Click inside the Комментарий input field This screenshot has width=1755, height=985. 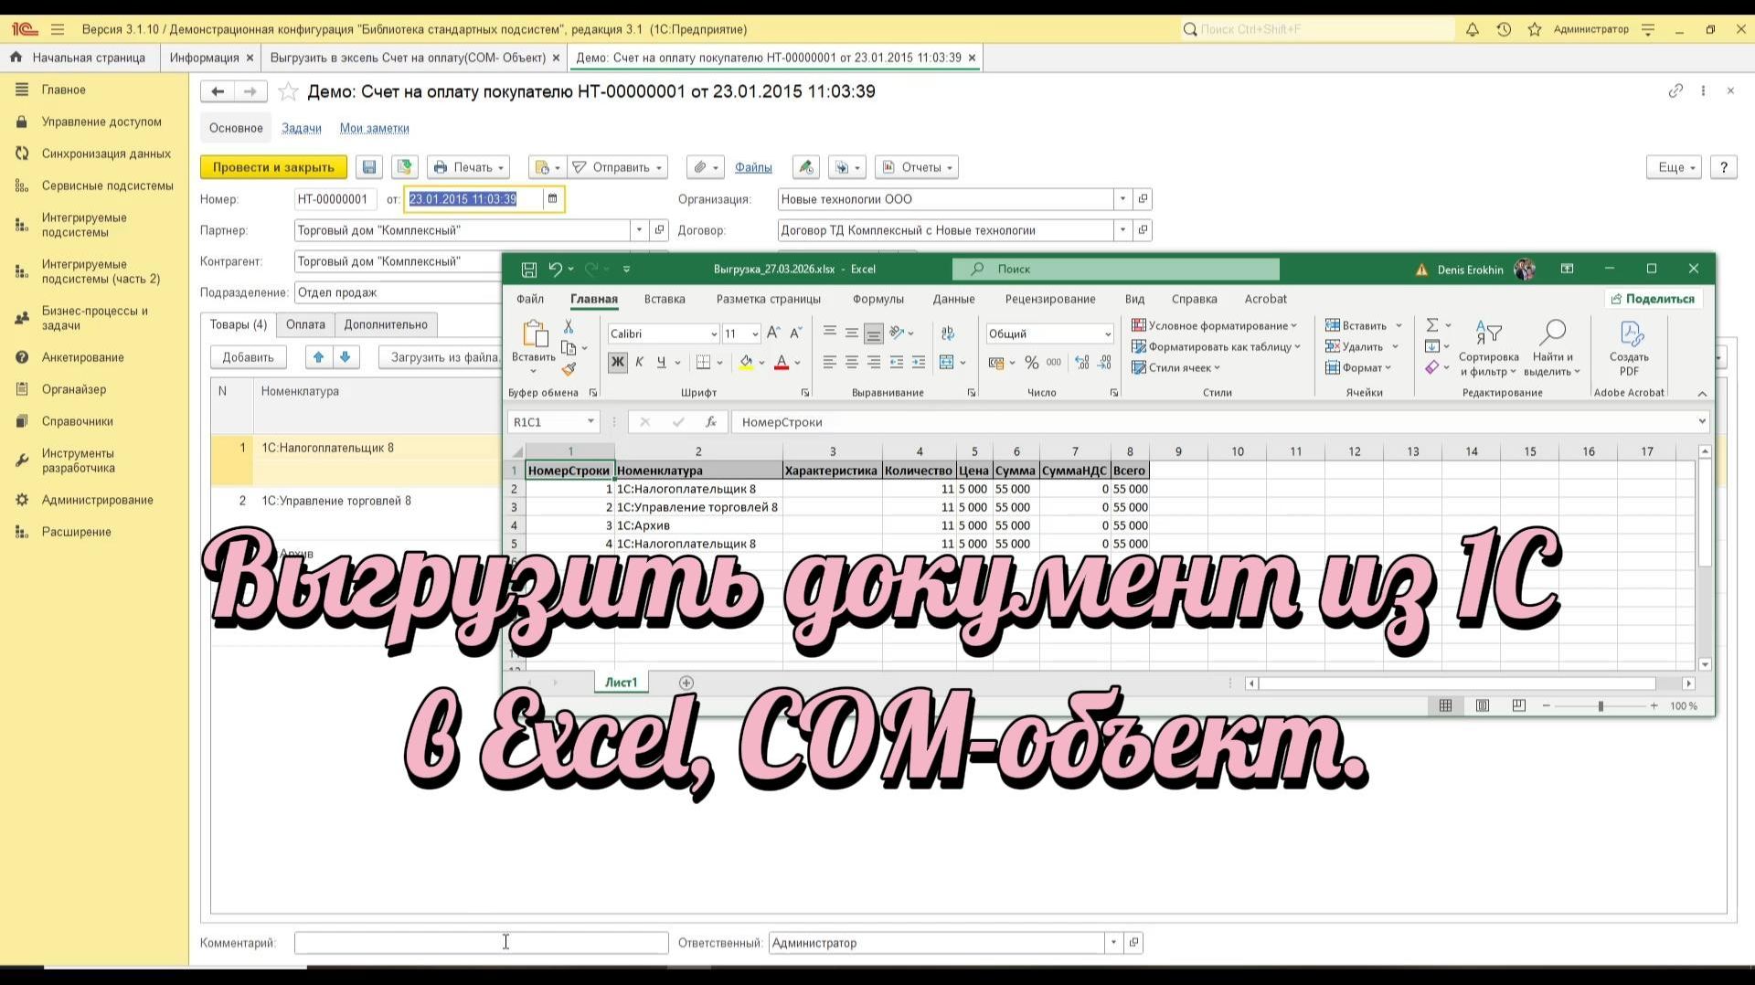pos(480,942)
